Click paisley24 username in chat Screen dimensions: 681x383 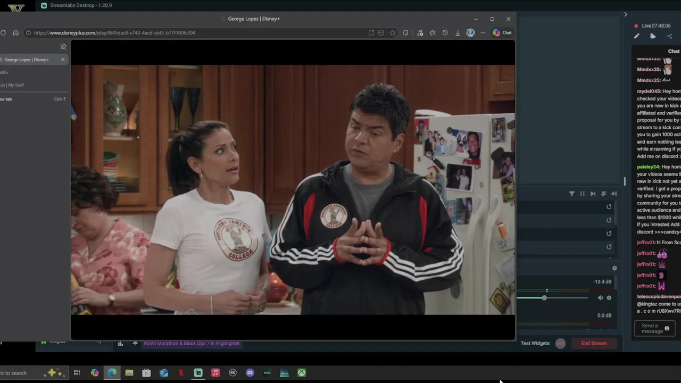click(649, 167)
